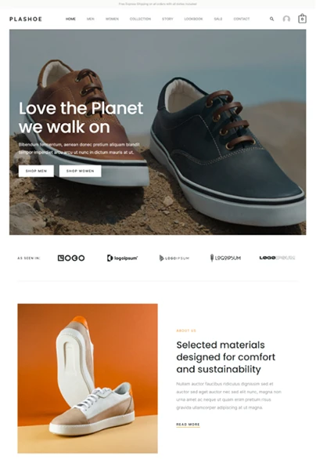The image size is (316, 470).
Task: Open the shopping bag cart icon
Action: tap(302, 19)
